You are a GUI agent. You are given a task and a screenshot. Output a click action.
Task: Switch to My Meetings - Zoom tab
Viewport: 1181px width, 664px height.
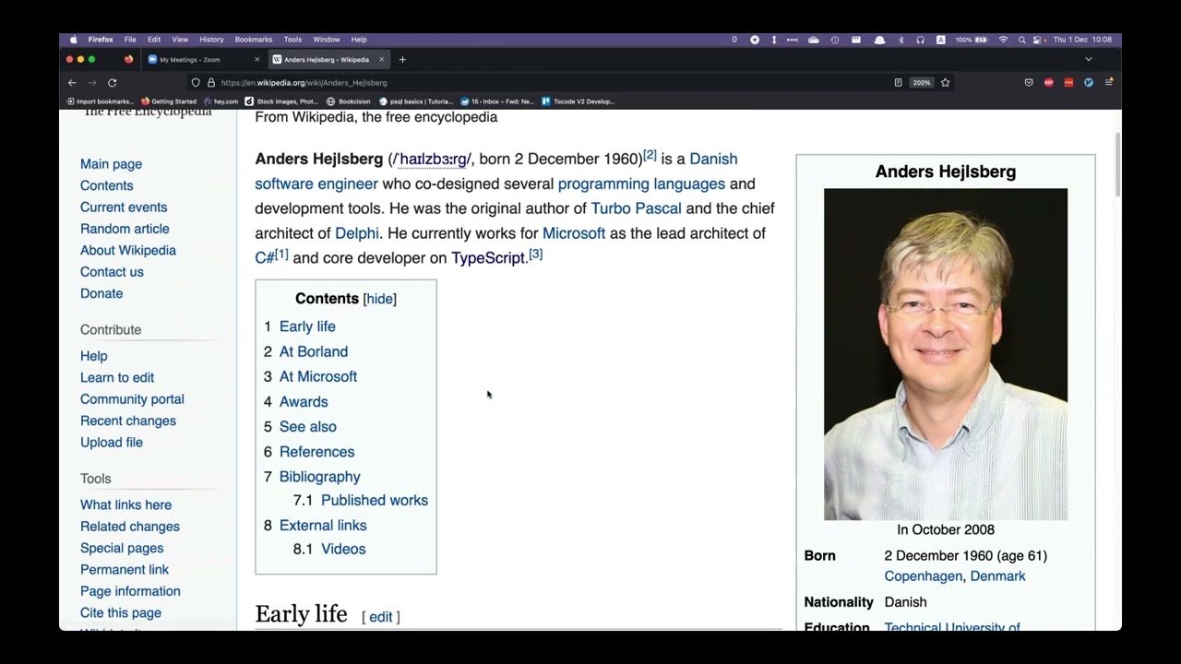[x=203, y=60]
